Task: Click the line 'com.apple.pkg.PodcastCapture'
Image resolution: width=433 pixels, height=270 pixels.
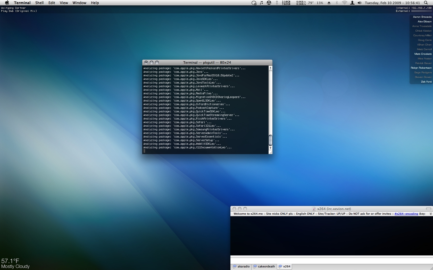Action: [x=184, y=108]
